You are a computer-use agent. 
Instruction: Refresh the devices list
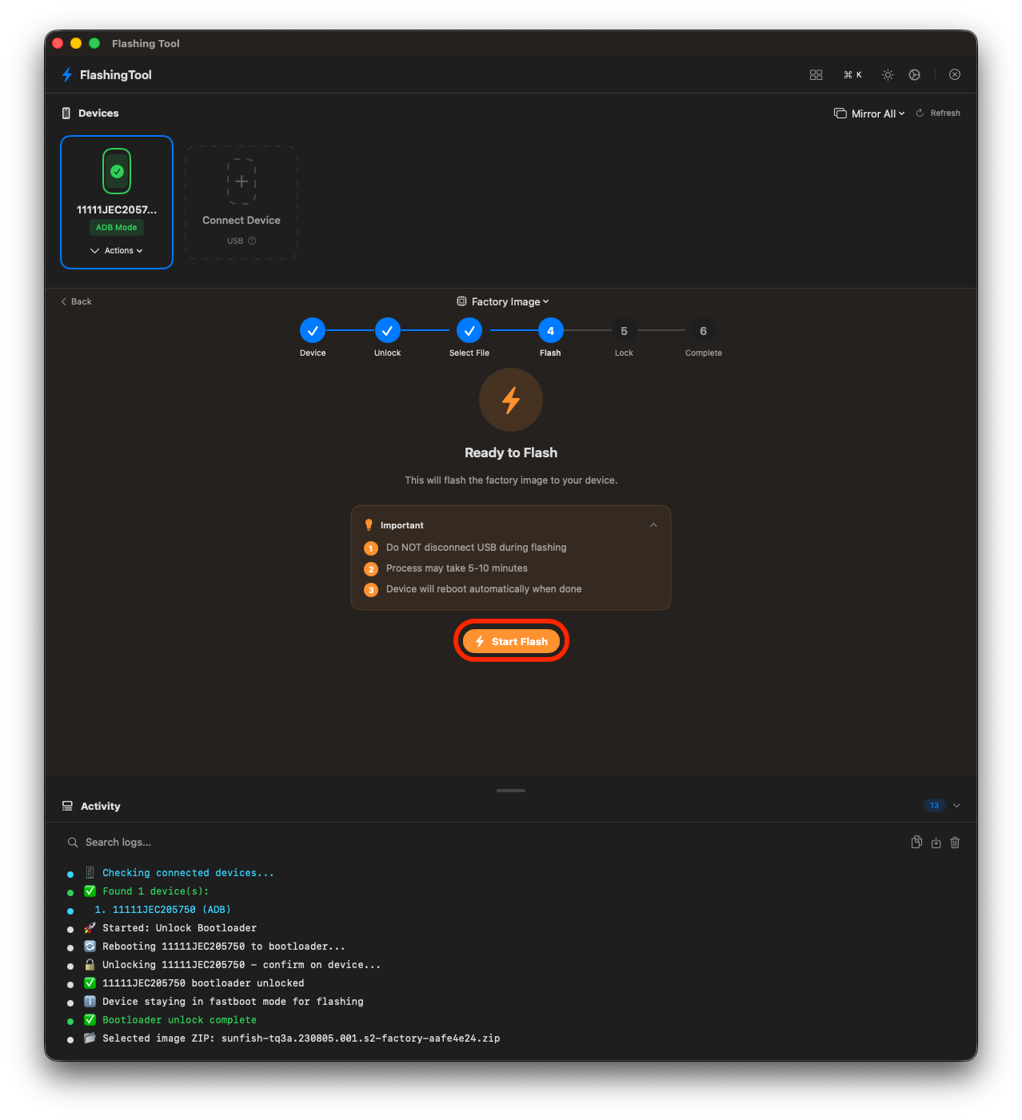pyautogui.click(x=938, y=113)
